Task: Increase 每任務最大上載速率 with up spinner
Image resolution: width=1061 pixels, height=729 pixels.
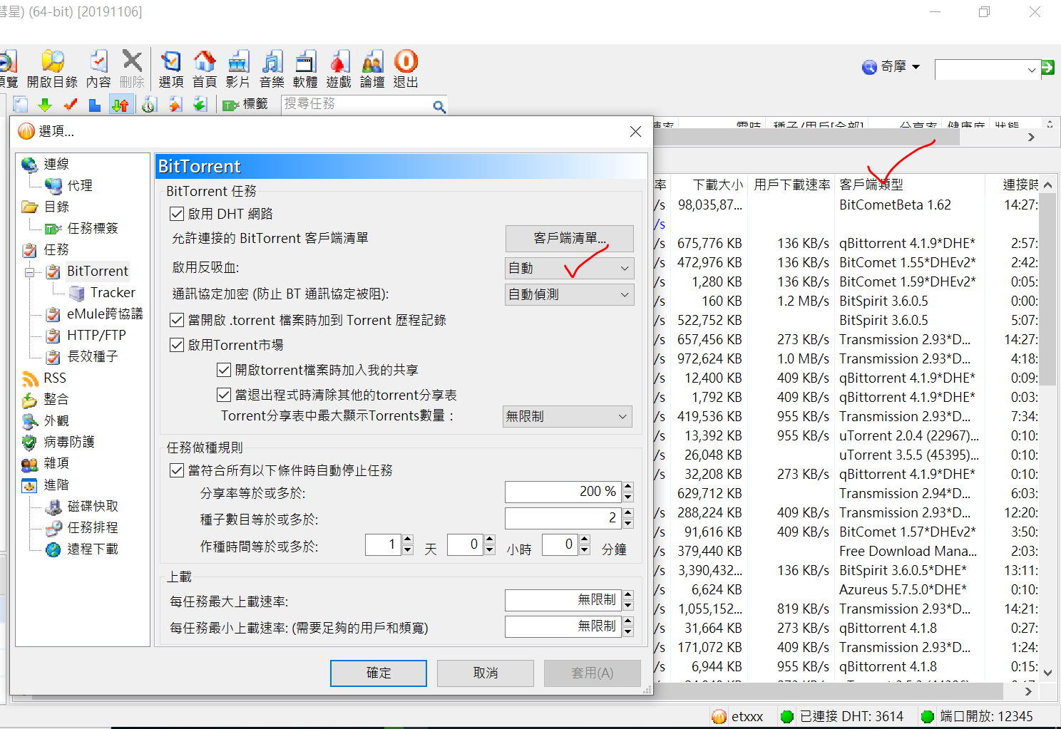Action: [628, 595]
